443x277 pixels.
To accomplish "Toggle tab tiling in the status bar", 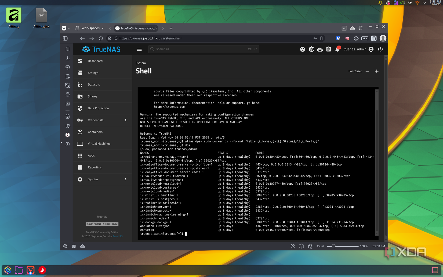I will pyautogui.click(x=301, y=246).
